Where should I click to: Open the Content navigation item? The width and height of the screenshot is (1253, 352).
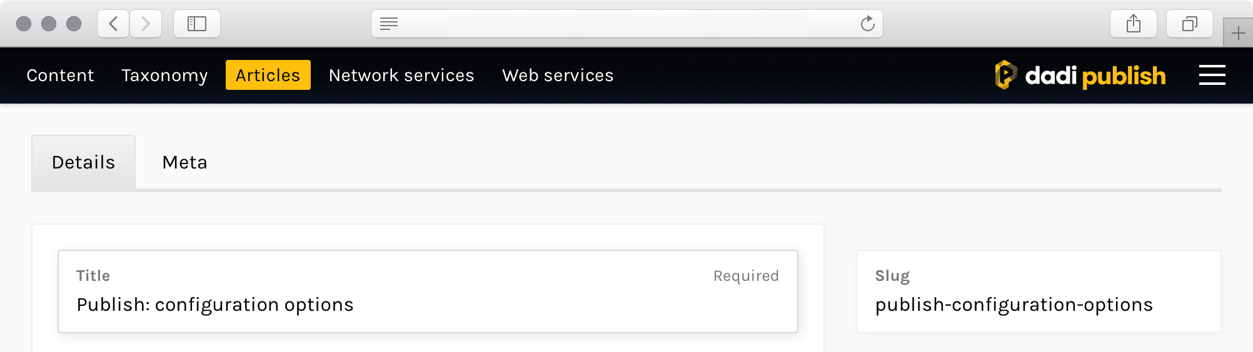pyautogui.click(x=60, y=76)
